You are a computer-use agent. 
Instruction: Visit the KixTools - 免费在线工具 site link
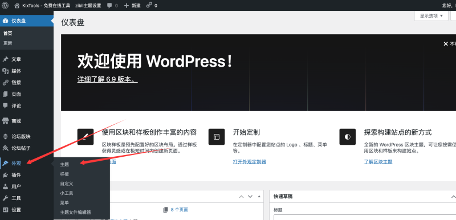click(x=46, y=6)
